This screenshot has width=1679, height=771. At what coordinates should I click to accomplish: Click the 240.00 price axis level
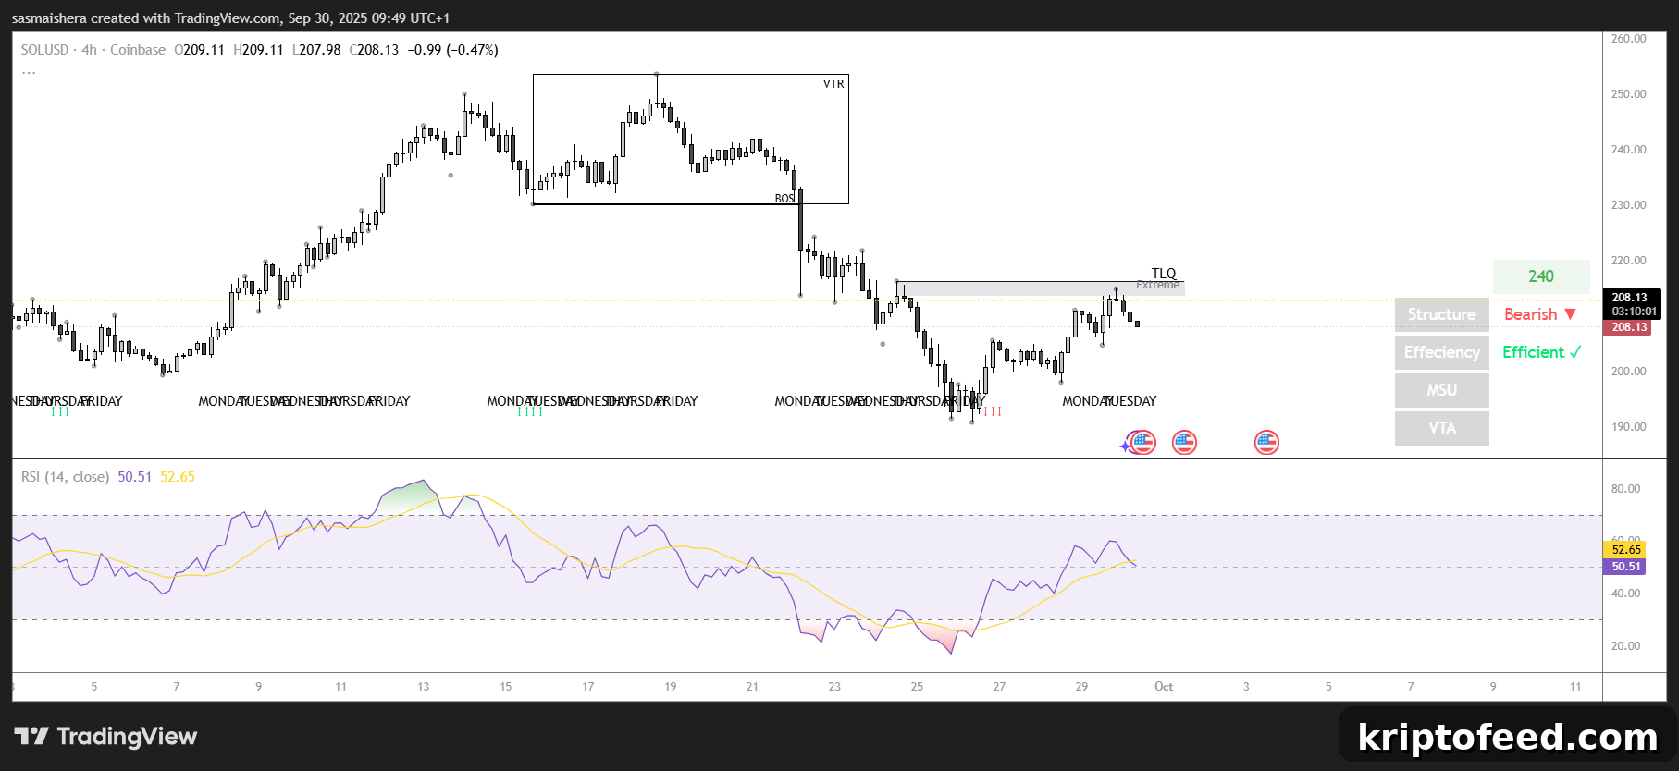click(x=1628, y=150)
